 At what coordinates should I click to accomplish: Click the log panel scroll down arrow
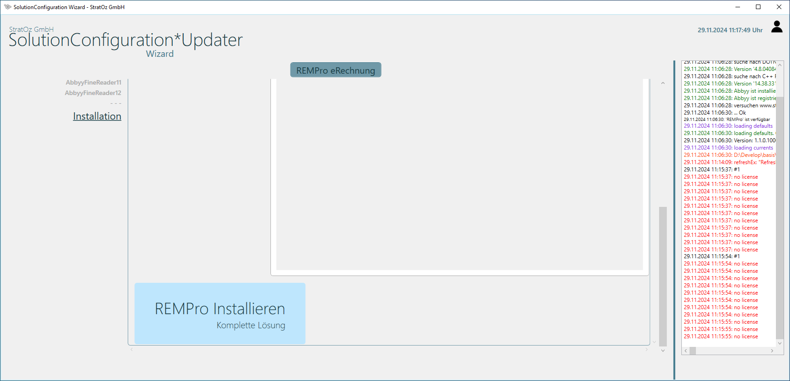point(780,343)
